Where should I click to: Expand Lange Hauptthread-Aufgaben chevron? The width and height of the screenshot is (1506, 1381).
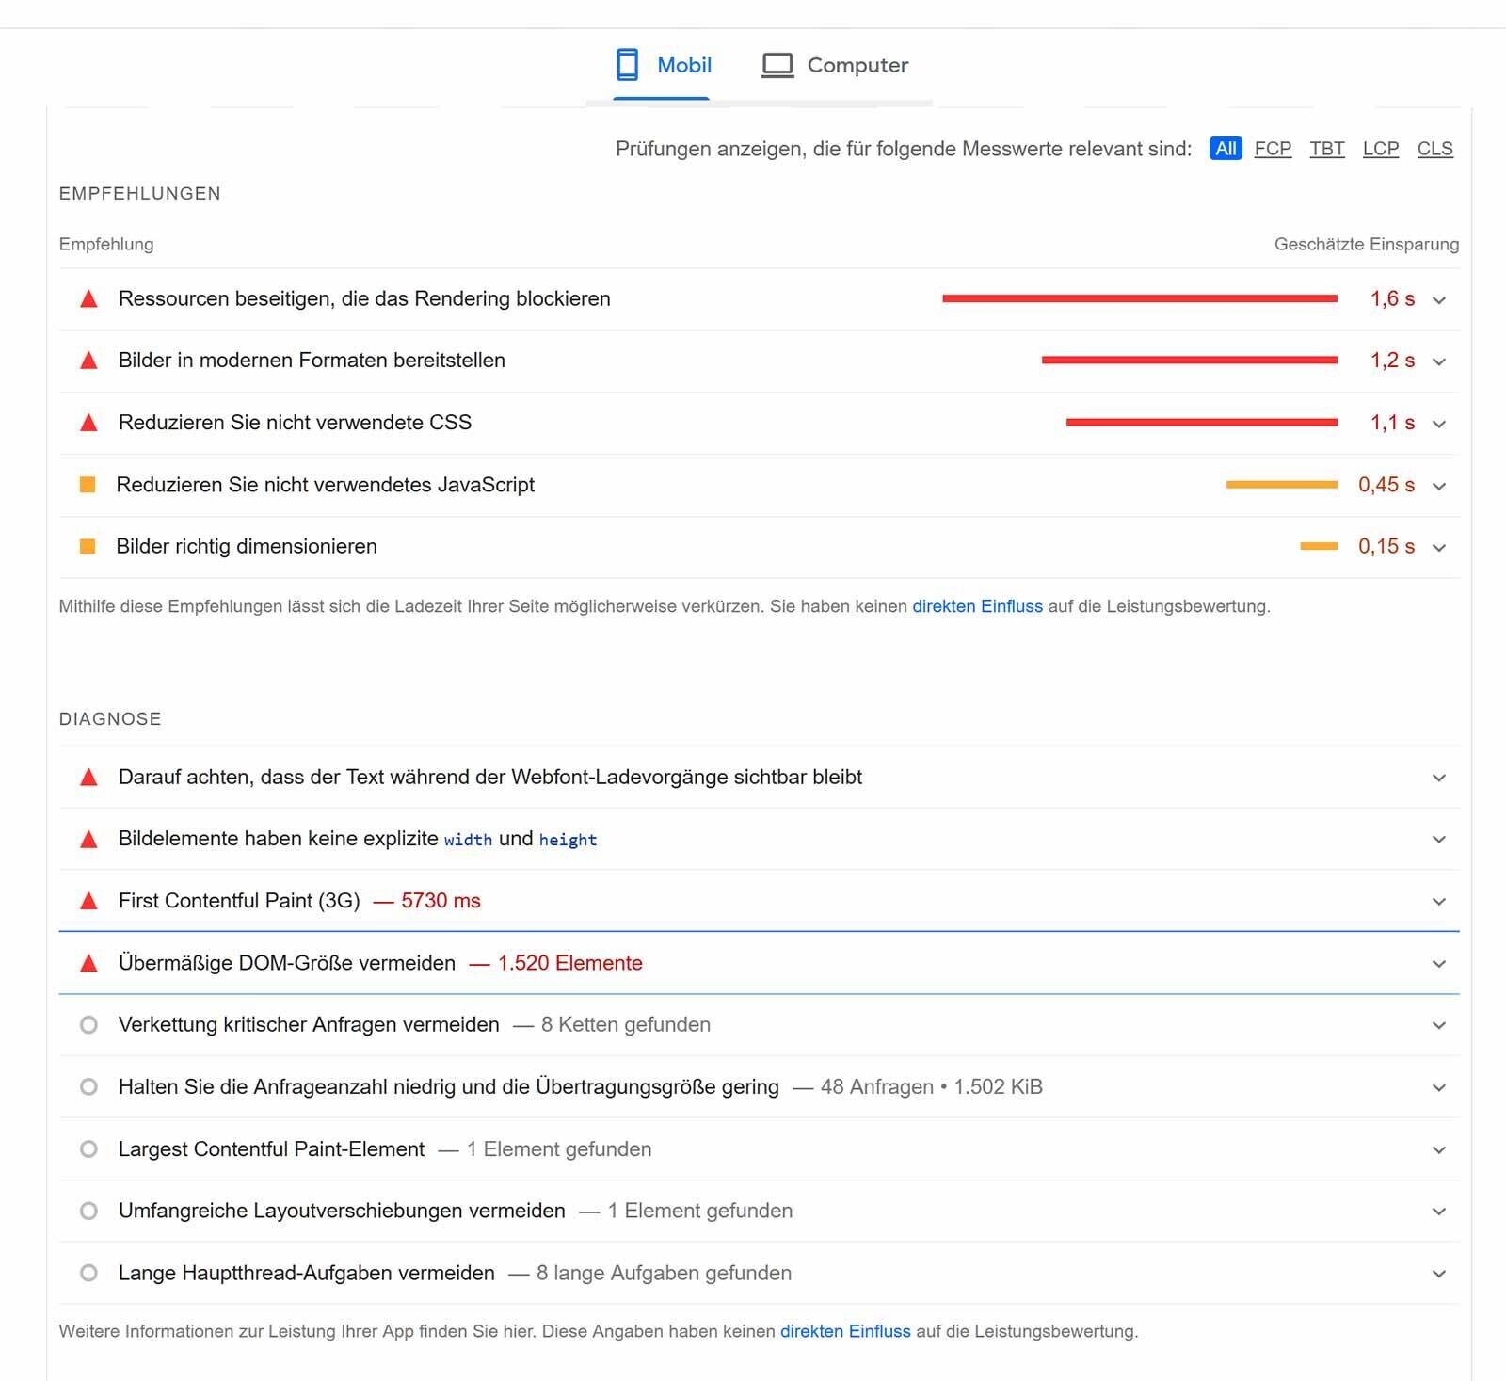[x=1438, y=1274]
